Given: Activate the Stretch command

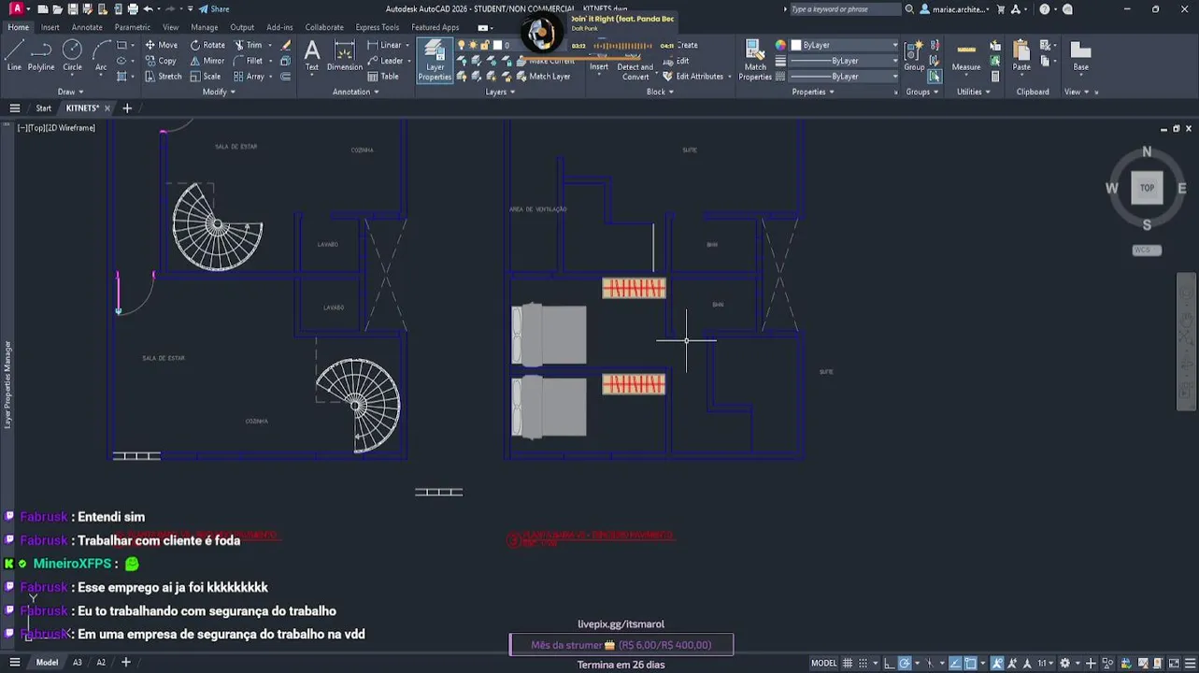Looking at the screenshot, I should (x=163, y=77).
